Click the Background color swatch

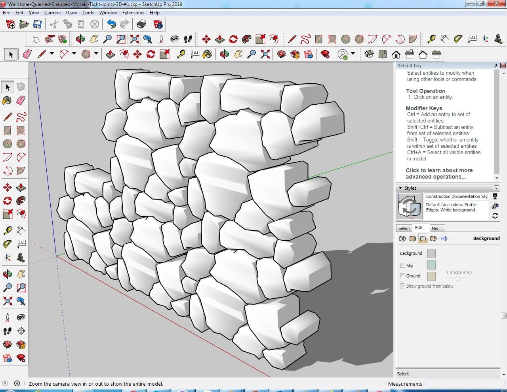pos(431,253)
